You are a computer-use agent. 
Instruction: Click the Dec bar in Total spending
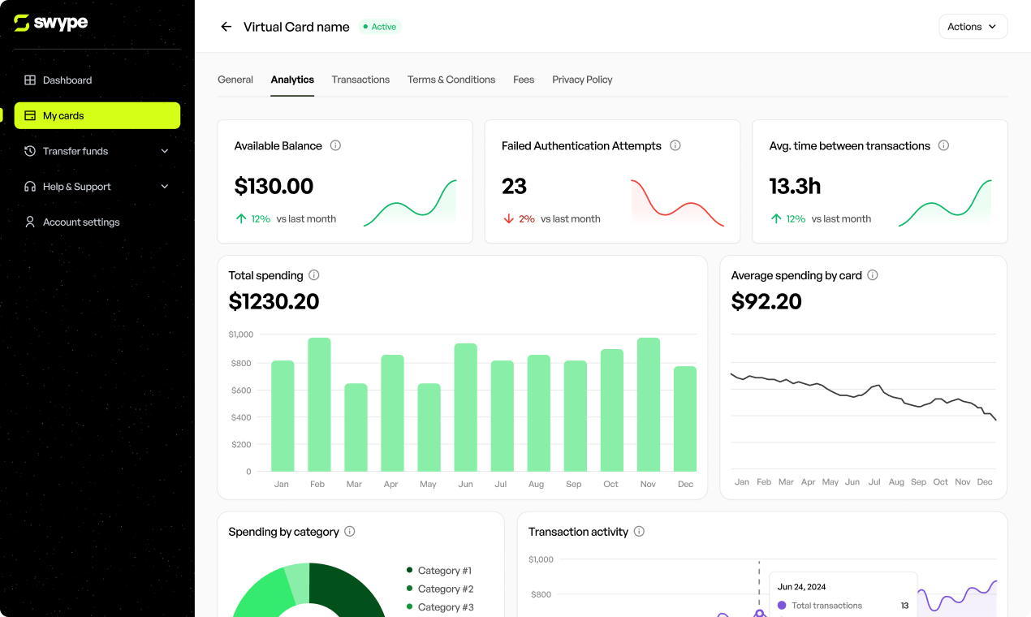685,419
